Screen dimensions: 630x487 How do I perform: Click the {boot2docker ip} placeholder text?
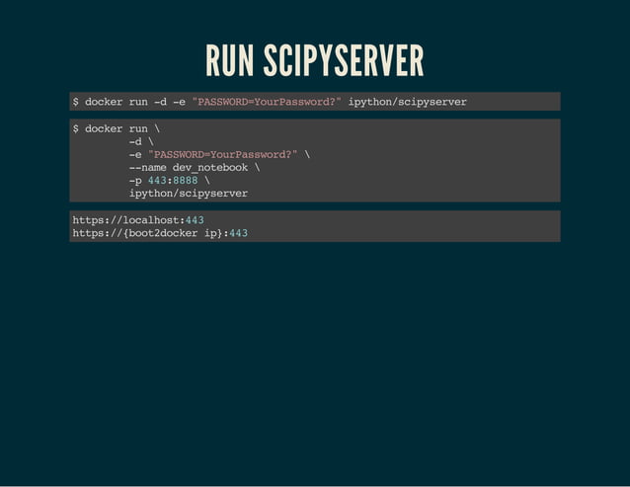point(172,233)
